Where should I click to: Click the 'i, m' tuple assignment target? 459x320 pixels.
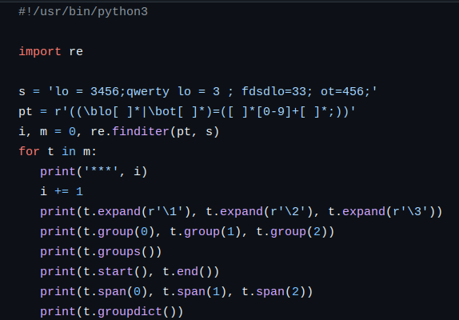click(x=33, y=132)
